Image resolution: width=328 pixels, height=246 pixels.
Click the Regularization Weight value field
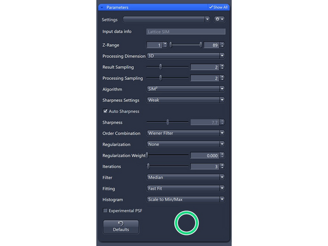pos(205,156)
